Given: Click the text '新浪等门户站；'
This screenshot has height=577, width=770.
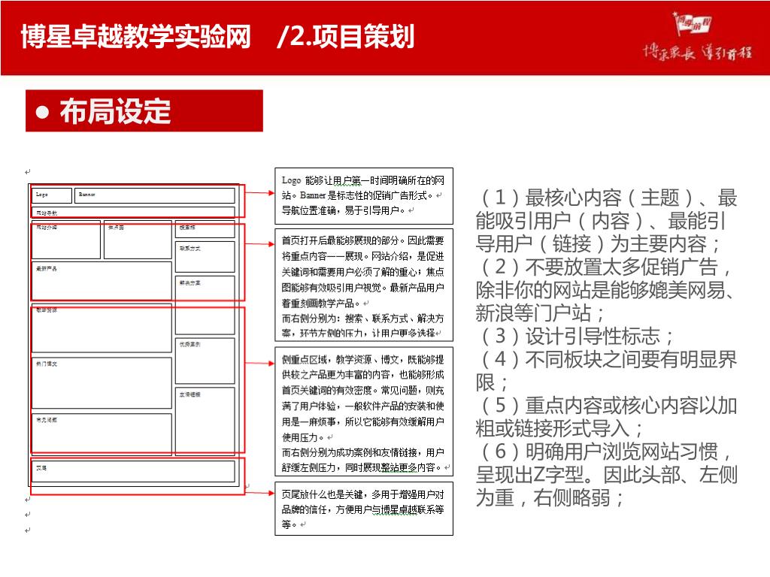Looking at the screenshot, I should [540, 313].
